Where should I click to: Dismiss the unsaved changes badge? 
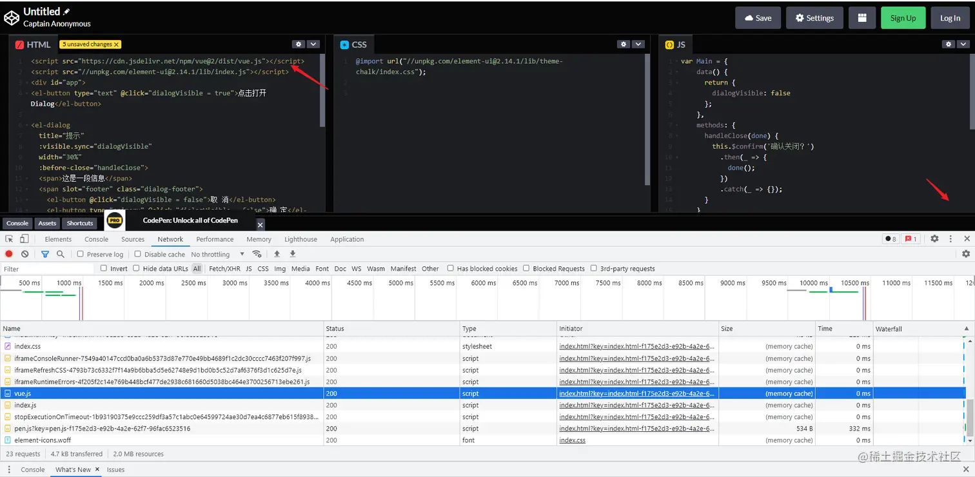click(x=116, y=44)
